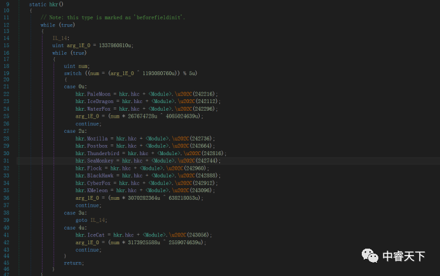Click line number 9 in the gutter

(x=8, y=4)
